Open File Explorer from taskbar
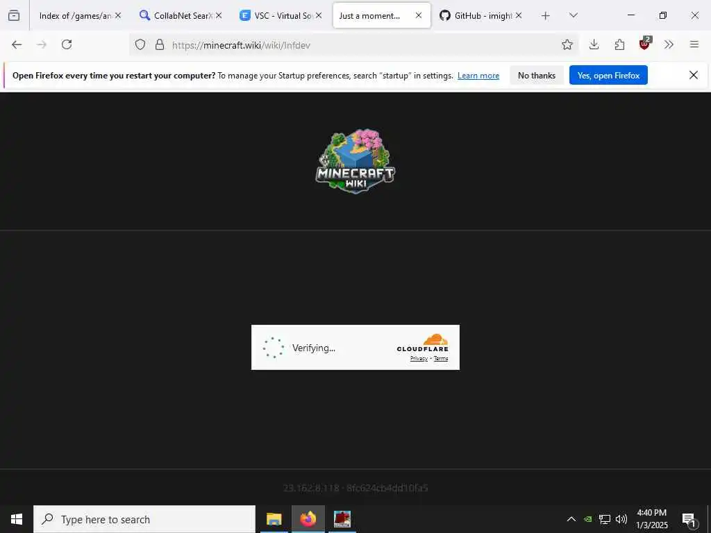The width and height of the screenshot is (711, 533). point(274,519)
